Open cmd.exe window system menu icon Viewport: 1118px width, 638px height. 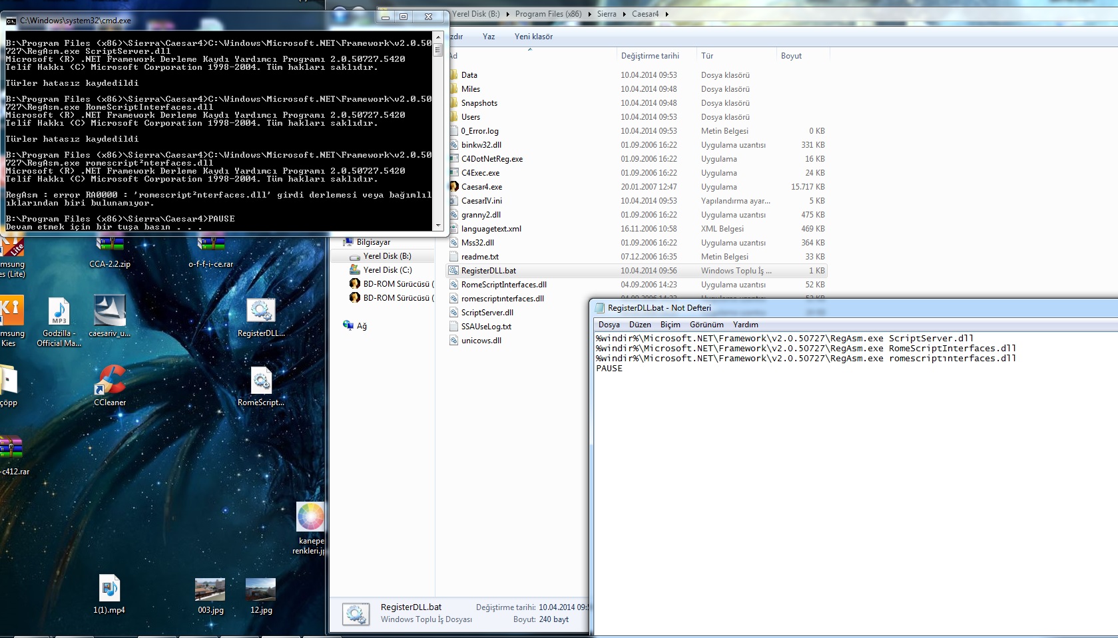[x=11, y=21]
